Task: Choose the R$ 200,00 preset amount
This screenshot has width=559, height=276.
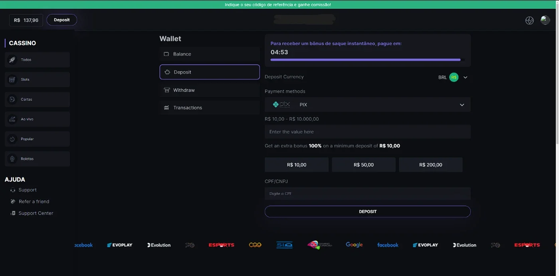Action: (x=431, y=165)
